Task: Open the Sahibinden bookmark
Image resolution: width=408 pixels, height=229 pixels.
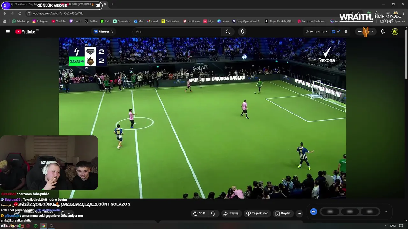Action: point(170,21)
